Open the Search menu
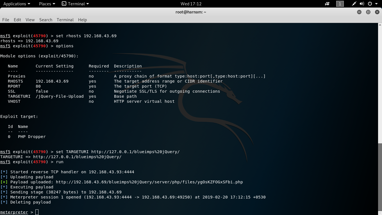This screenshot has width=382, height=215. 46,20
